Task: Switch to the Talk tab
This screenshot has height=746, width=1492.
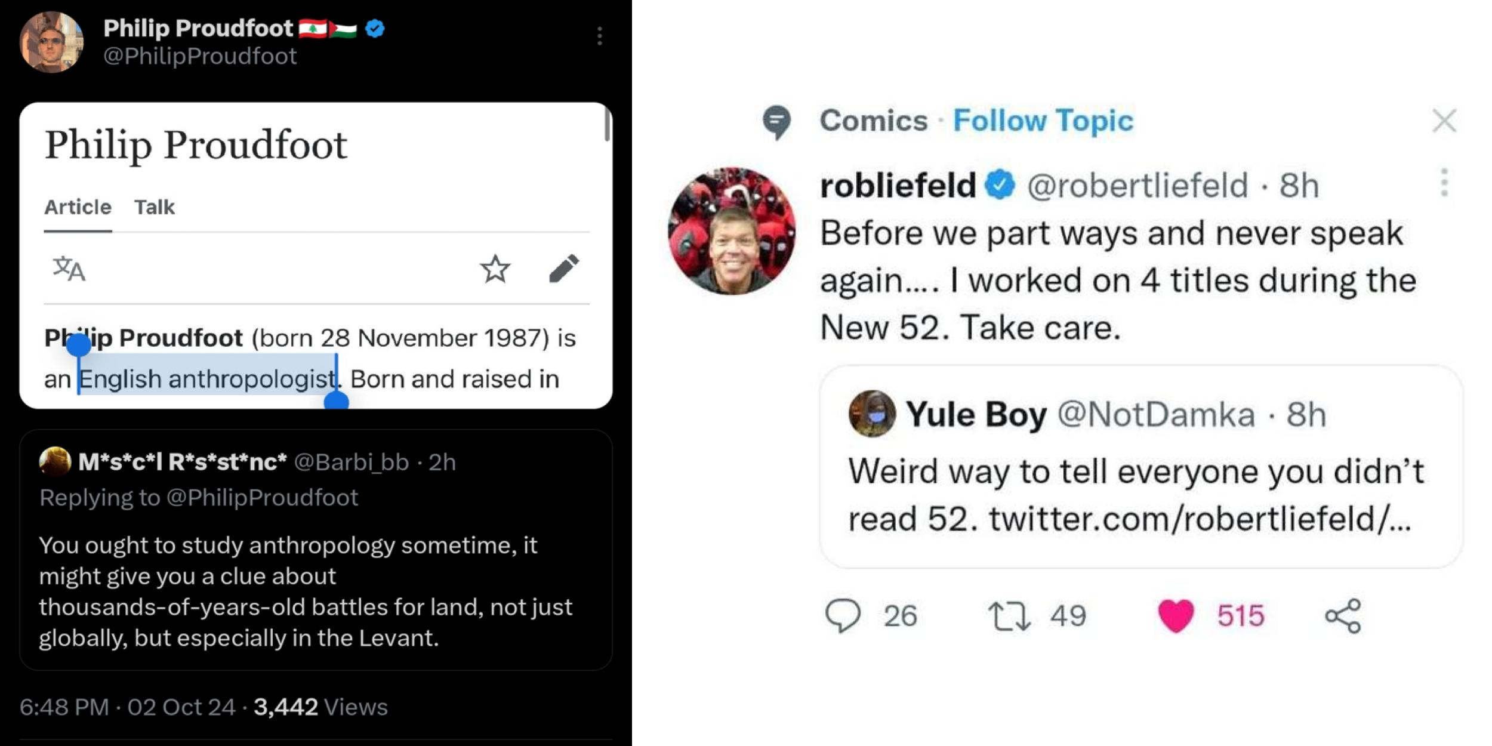Action: click(154, 207)
